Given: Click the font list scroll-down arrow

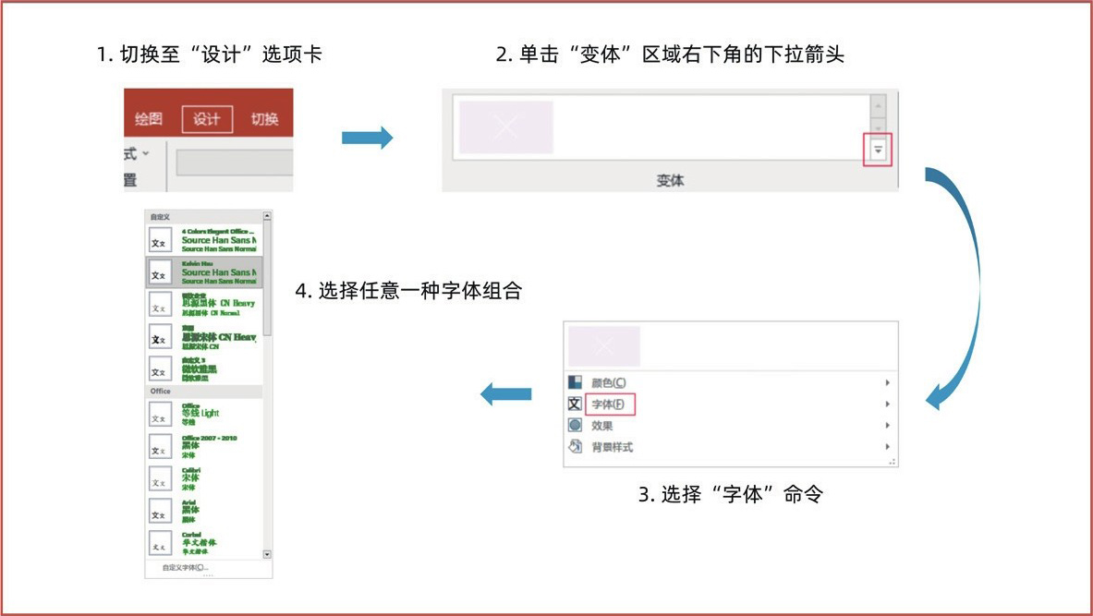Looking at the screenshot, I should [267, 555].
